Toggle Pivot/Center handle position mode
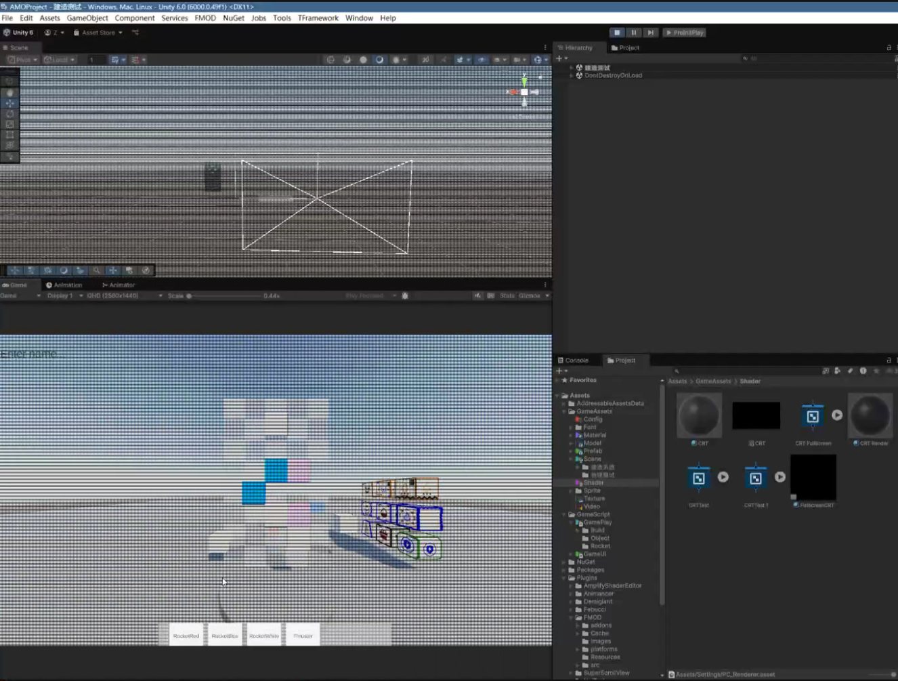Screen dimensions: 898x681 pos(22,60)
